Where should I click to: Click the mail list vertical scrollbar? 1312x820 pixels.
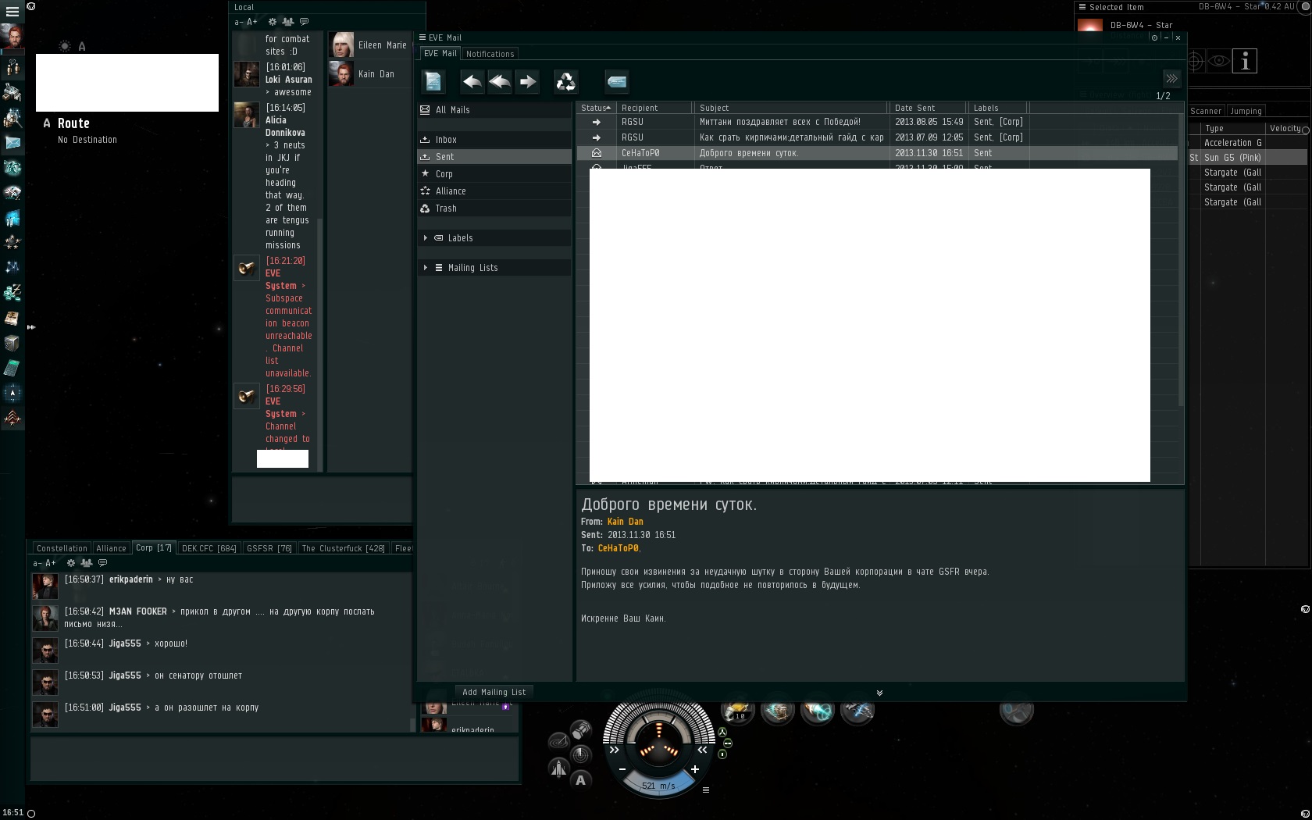1181,259
